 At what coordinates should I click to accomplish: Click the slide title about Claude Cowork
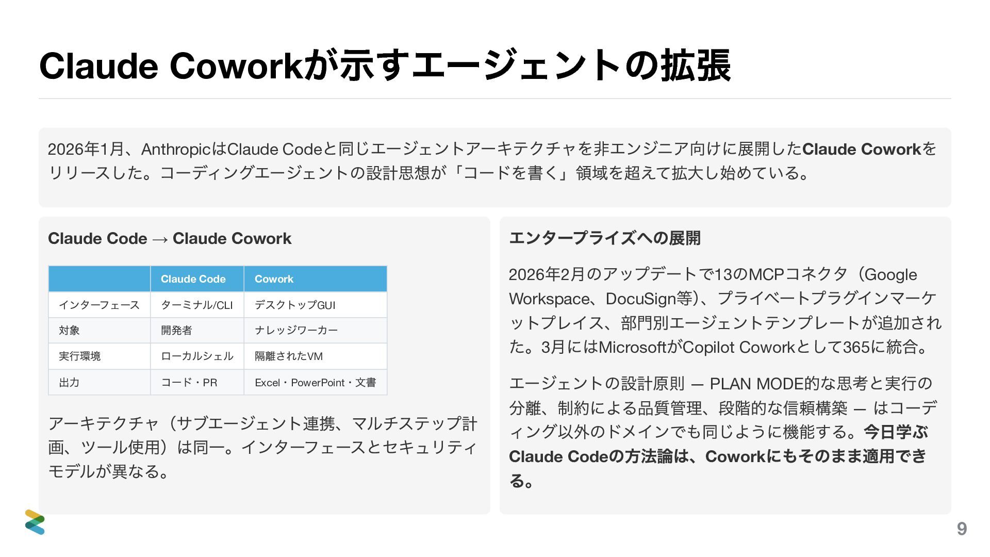point(385,66)
